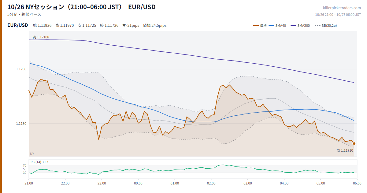The width and height of the screenshot is (367, 193).
Task: Select the close value '終 1.11726'
Action: pos(109,26)
